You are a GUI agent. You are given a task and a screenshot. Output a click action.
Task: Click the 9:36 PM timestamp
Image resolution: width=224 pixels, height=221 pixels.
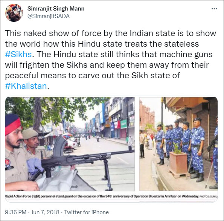click(x=15, y=212)
